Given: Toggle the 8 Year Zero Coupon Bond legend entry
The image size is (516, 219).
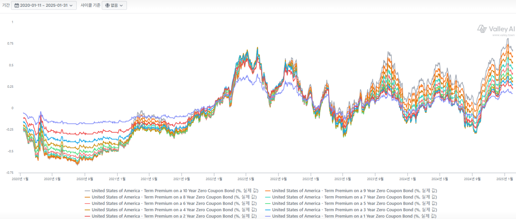Looking at the screenshot, I should pyautogui.click(x=174, y=197).
